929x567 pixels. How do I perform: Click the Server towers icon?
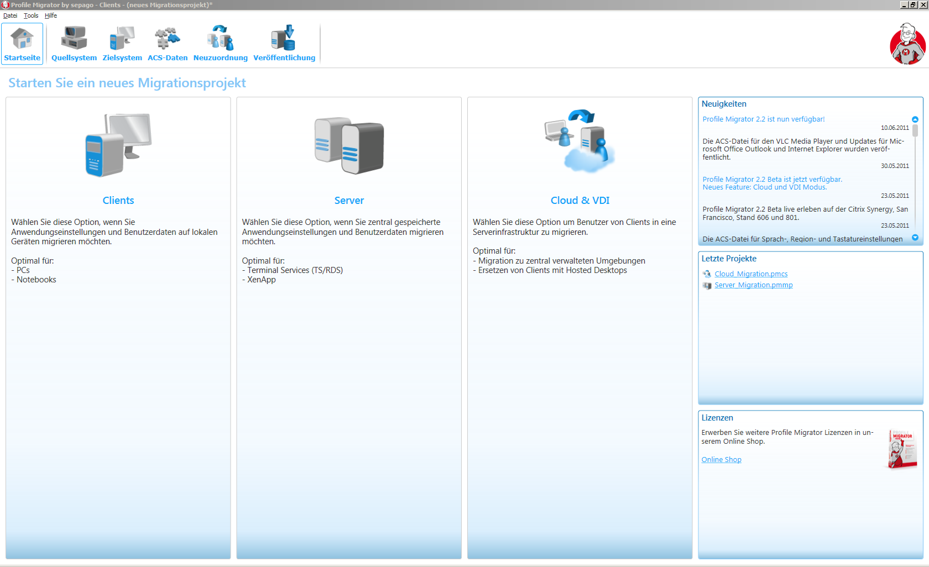349,146
